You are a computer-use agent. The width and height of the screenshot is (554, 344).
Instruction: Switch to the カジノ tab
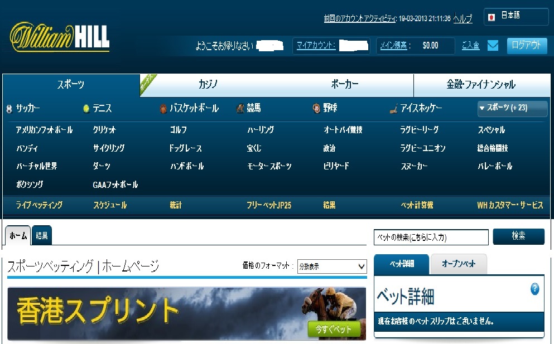click(208, 84)
